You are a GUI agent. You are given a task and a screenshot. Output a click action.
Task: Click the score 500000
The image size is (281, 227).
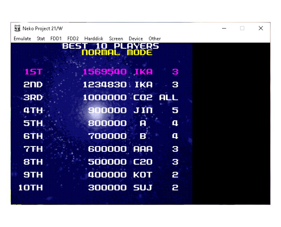point(107,162)
